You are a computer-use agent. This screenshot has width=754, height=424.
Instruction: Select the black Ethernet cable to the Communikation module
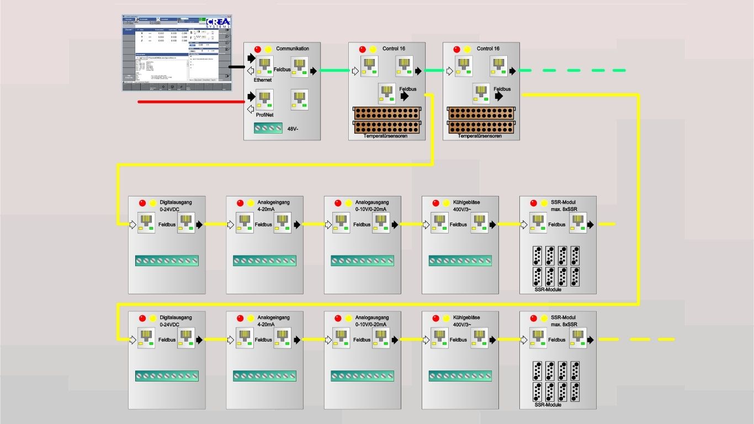point(236,66)
